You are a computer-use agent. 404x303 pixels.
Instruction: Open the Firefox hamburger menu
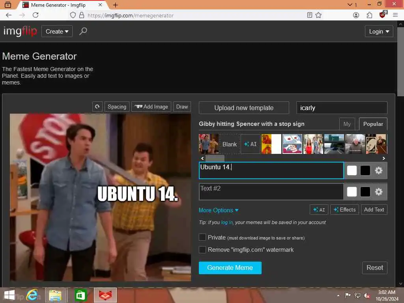[x=395, y=15]
